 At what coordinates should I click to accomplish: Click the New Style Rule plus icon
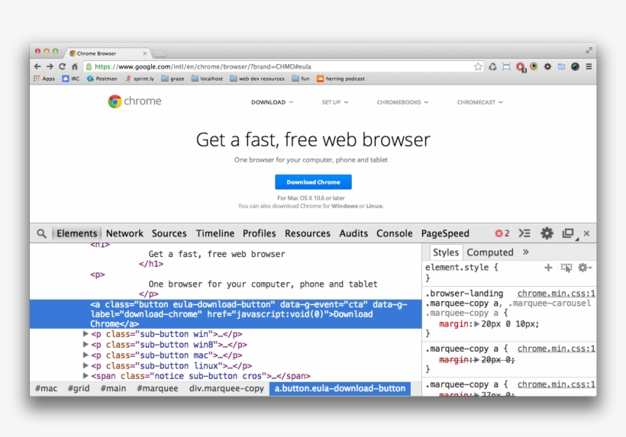click(x=548, y=268)
